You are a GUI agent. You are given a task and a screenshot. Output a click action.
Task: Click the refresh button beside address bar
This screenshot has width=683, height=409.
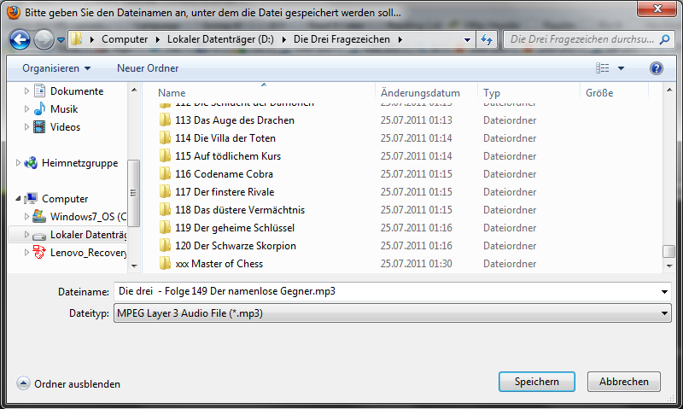tap(487, 39)
